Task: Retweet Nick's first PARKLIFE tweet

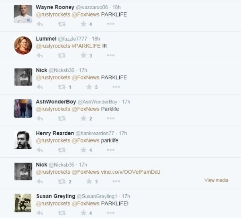Action: [x=62, y=87]
